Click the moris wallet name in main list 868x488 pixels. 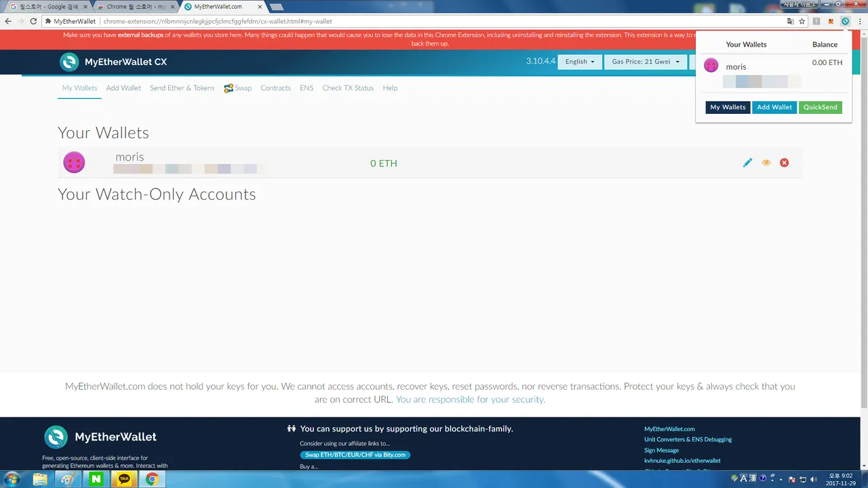[130, 157]
